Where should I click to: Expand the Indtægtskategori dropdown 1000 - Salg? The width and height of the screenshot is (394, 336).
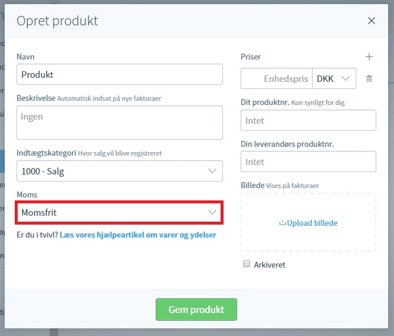click(x=119, y=171)
